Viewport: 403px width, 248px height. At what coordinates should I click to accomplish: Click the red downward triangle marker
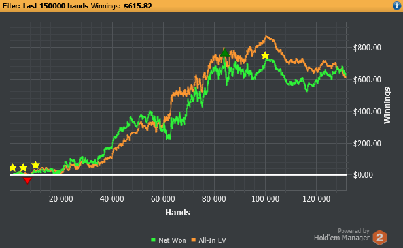(27, 181)
